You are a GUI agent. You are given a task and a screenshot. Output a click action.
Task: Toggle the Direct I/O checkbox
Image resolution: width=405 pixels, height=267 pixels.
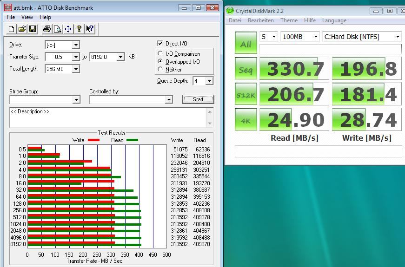point(160,43)
